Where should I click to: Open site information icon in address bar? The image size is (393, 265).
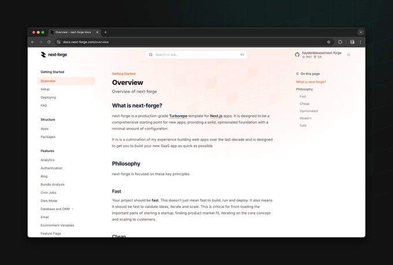point(58,42)
